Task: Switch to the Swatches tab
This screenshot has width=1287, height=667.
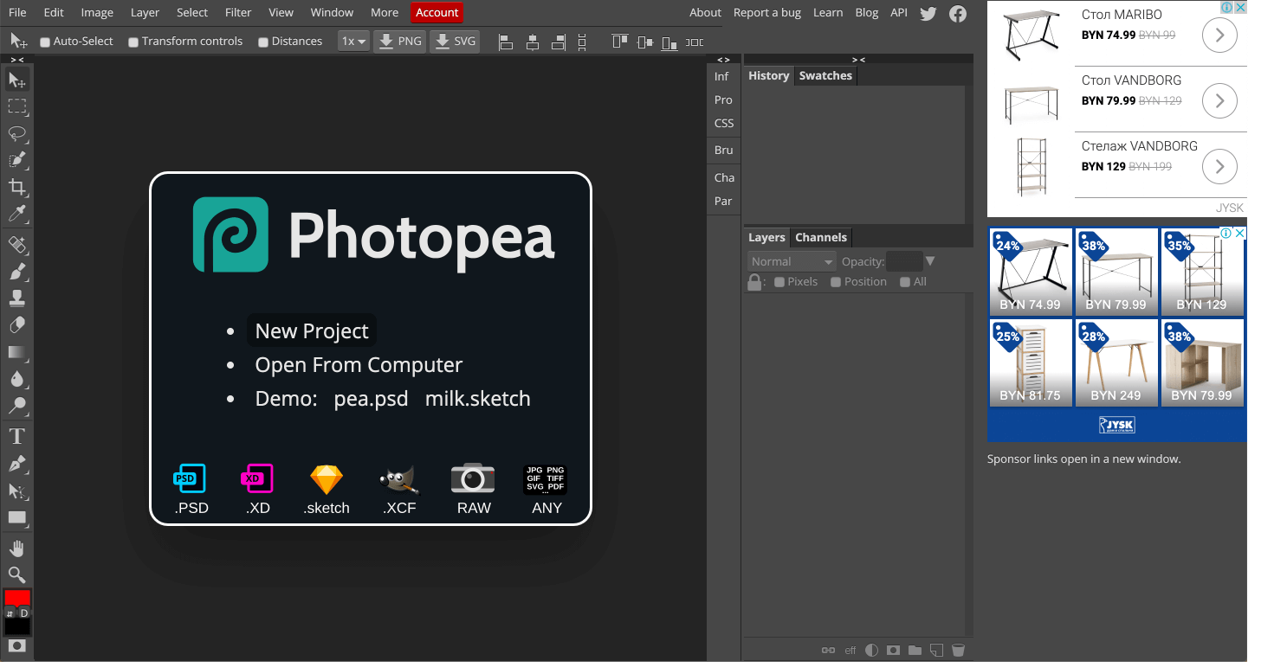Action: pyautogui.click(x=825, y=75)
